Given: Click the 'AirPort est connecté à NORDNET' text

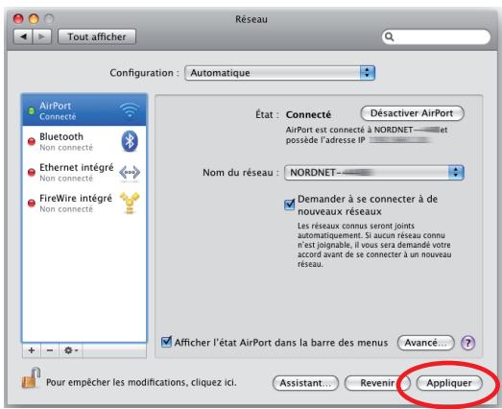Looking at the screenshot, I should click(367, 134).
